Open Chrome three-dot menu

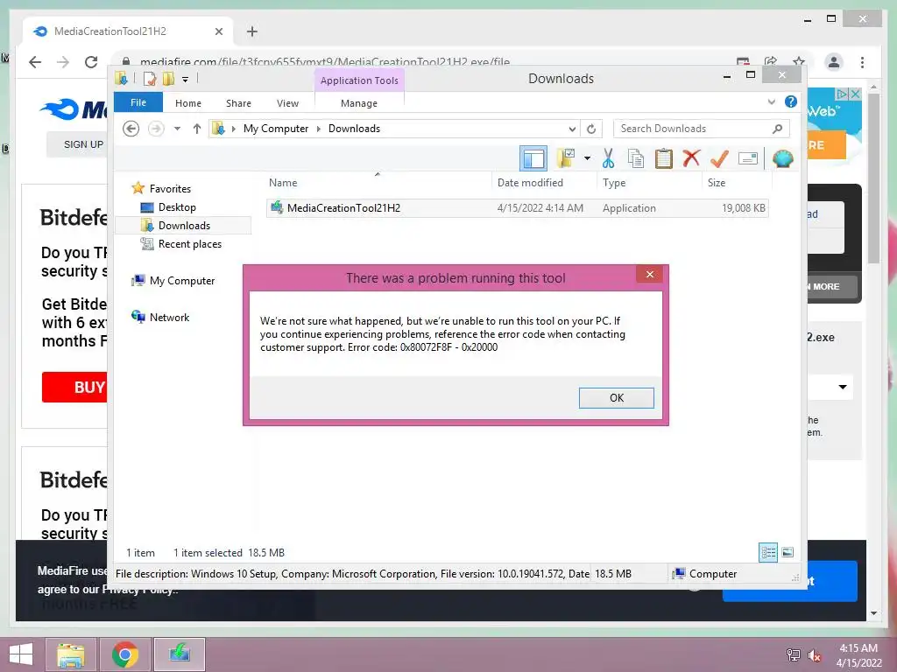pos(862,62)
